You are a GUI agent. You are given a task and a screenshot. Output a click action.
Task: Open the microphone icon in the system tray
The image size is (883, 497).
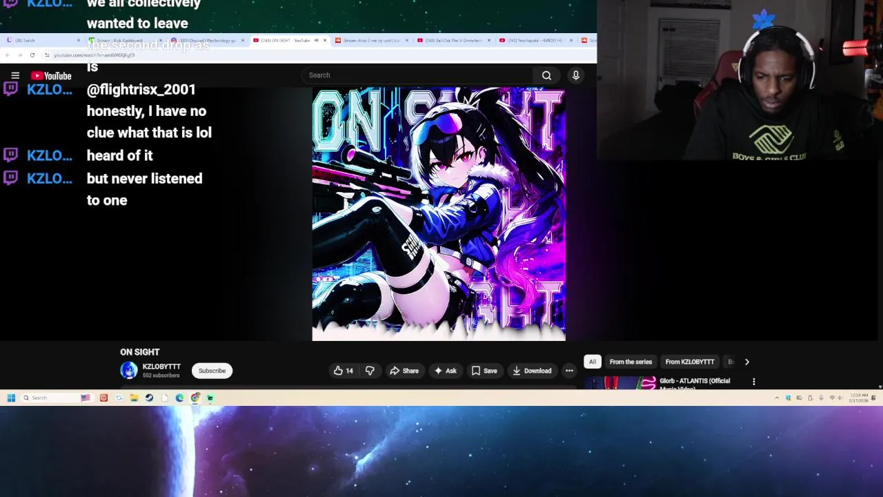(821, 398)
